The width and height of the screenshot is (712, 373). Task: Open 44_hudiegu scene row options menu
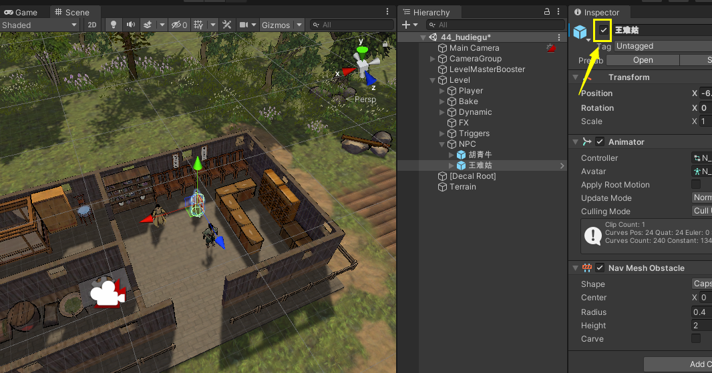tap(559, 37)
